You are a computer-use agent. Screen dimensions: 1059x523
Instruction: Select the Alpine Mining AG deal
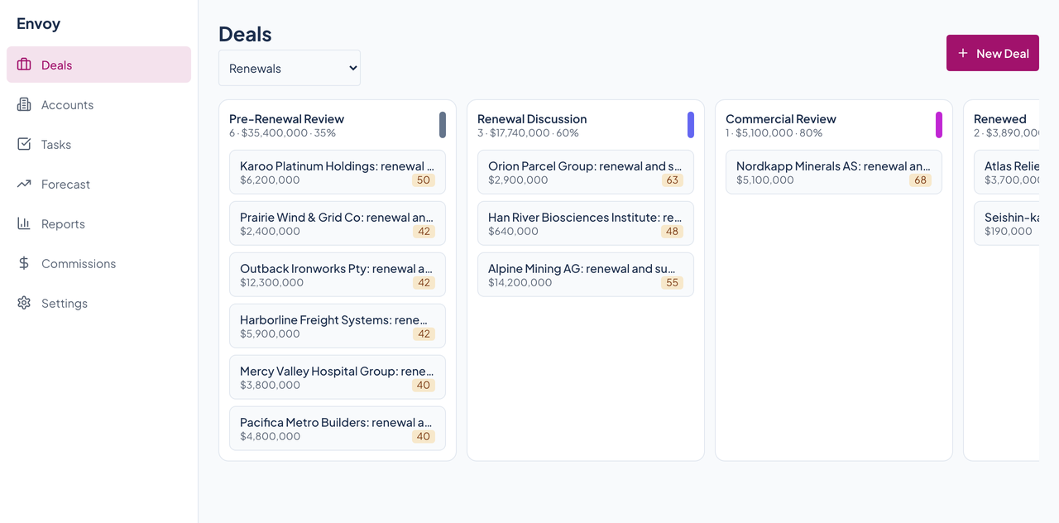click(586, 275)
